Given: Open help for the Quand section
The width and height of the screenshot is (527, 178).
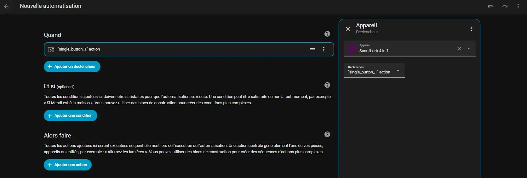Looking at the screenshot, I should pos(327,34).
